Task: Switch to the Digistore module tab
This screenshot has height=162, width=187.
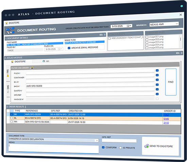Action: 18,62
